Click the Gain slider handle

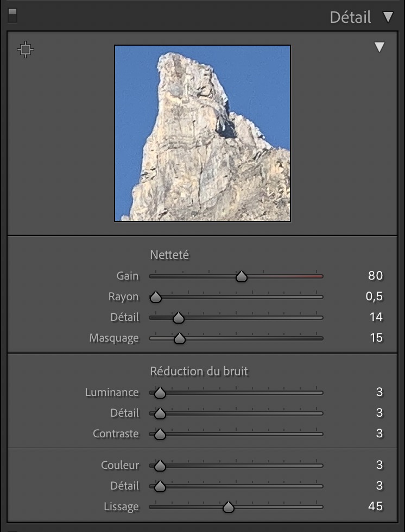tap(242, 277)
